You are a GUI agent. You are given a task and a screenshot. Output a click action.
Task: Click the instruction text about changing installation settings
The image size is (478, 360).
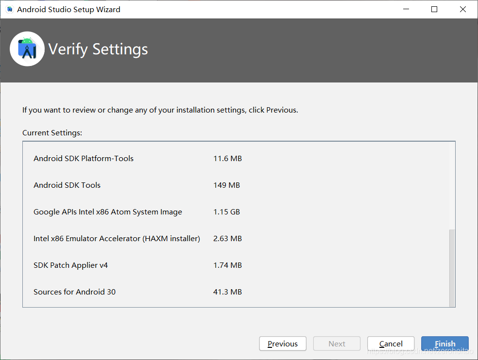point(159,110)
